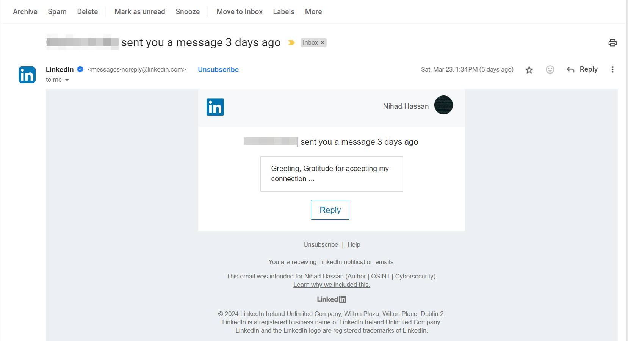
Task: Click the LinkedIn logo in the email header
Action: pos(215,107)
